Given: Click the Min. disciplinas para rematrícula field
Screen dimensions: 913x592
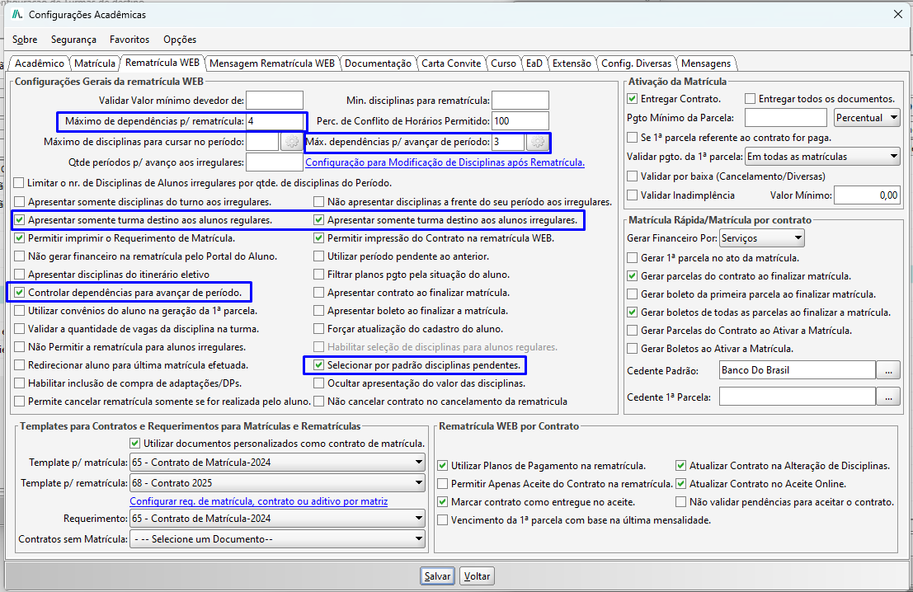Looking at the screenshot, I should coord(520,100).
